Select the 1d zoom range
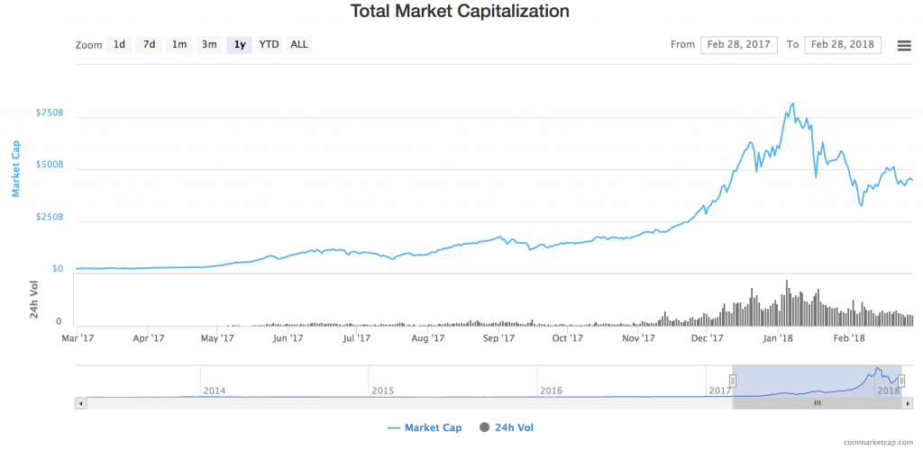This screenshot has height=449, width=923. tap(119, 45)
